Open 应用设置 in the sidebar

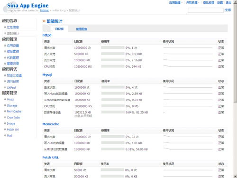[13, 46]
